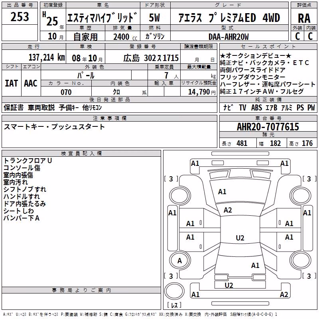319x319 pixels.
Task: Click exterior grade C under 外装
Action: (297, 36)
